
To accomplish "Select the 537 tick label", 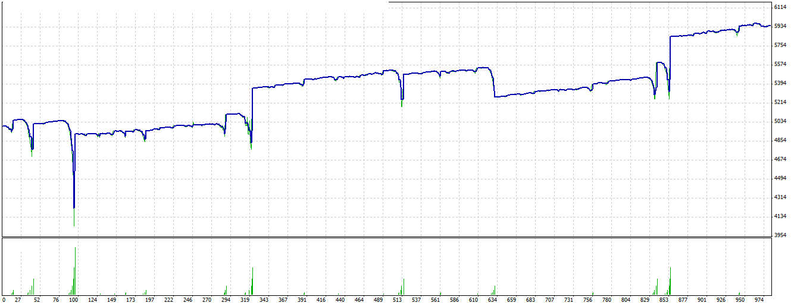I will (415, 299).
